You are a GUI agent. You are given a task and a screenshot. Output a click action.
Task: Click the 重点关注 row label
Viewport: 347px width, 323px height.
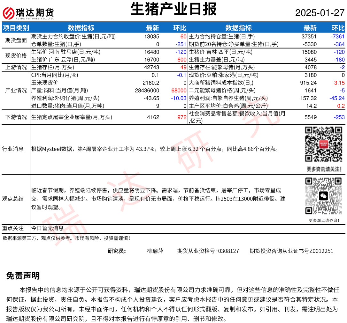coord(13,228)
